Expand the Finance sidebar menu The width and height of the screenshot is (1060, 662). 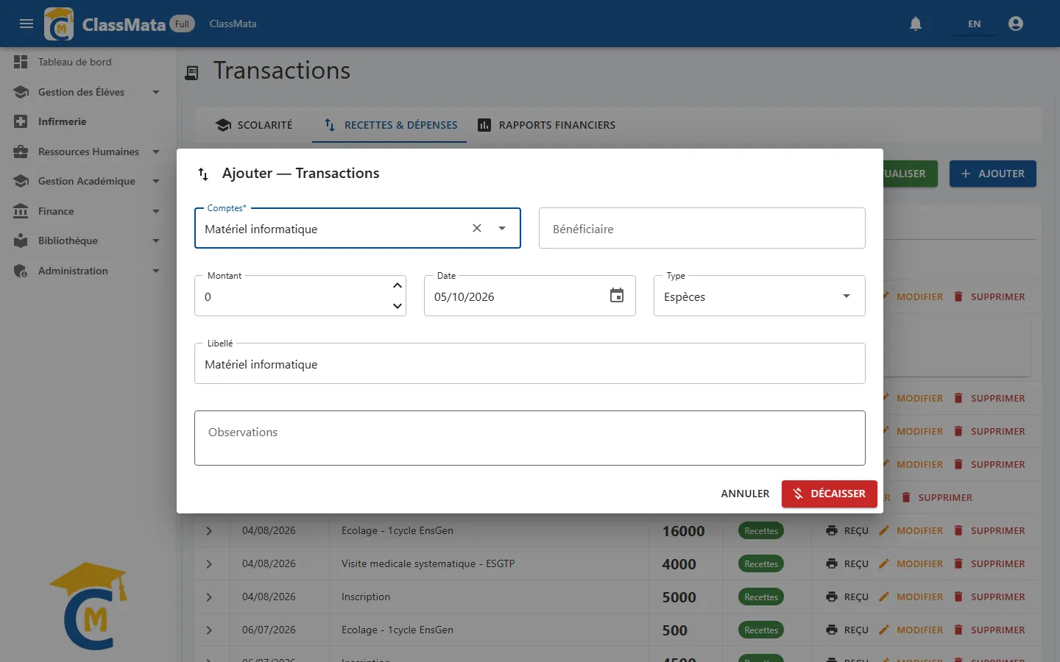coord(88,211)
